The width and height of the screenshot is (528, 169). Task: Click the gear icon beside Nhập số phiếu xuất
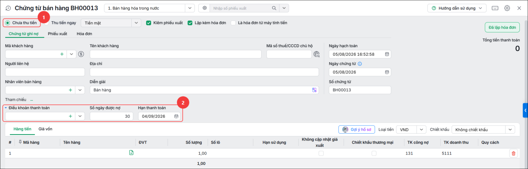click(x=205, y=8)
